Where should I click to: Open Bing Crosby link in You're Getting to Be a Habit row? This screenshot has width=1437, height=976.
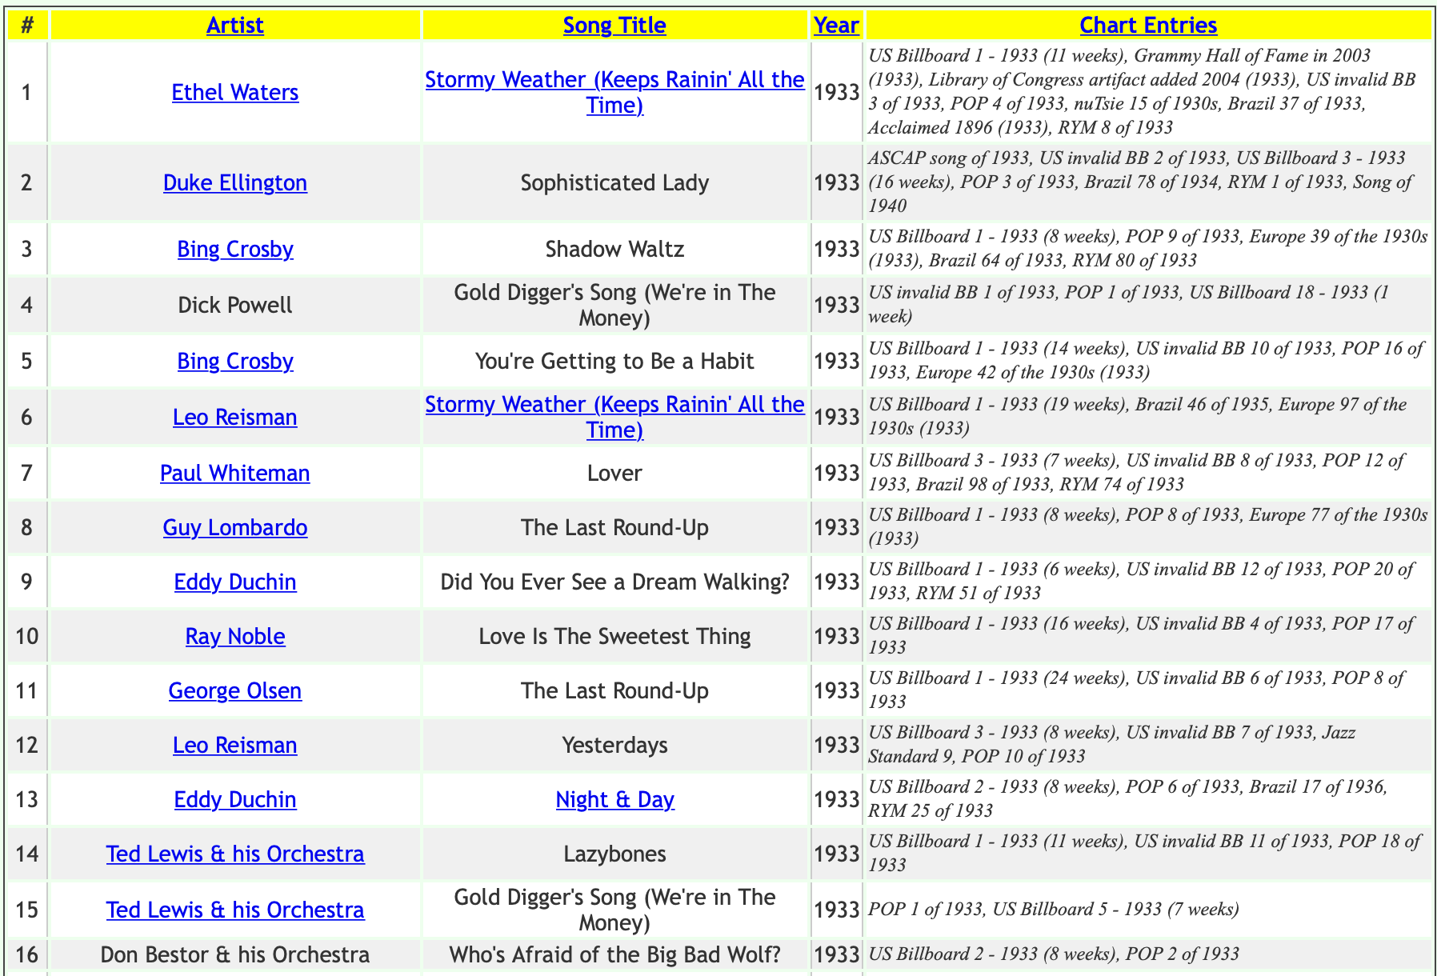pyautogui.click(x=235, y=361)
